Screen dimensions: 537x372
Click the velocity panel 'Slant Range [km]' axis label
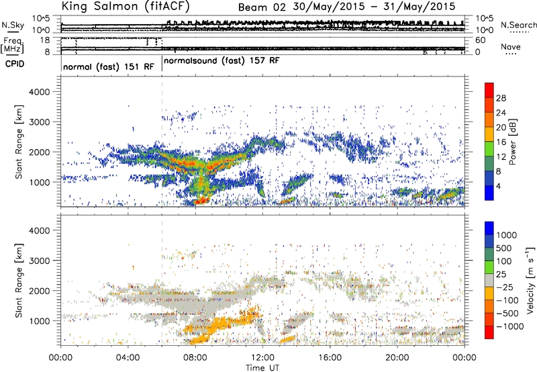click(x=19, y=280)
